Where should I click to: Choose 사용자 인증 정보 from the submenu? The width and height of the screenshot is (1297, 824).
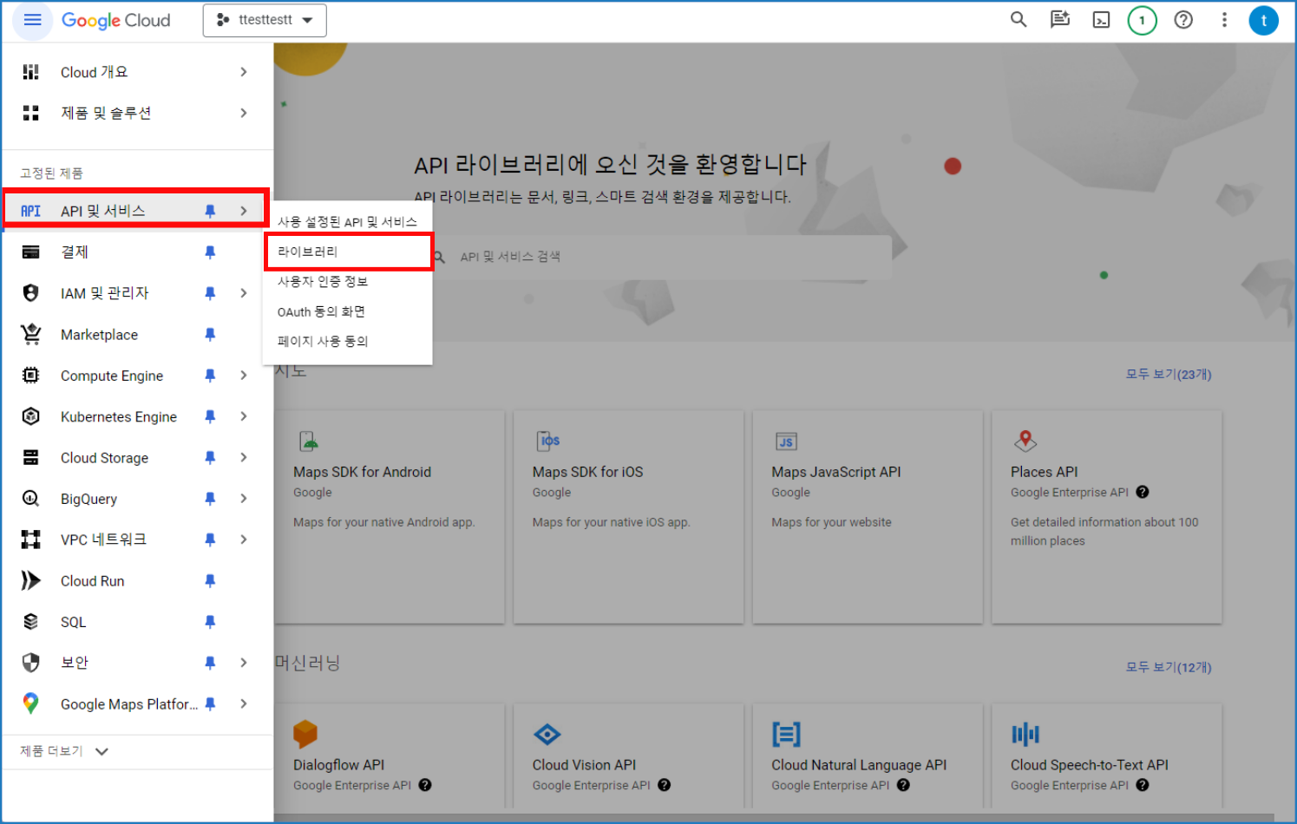click(323, 282)
